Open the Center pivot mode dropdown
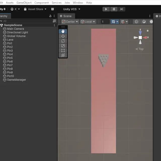Image resolution: width=161 pixels, height=161 pixels. coord(70,22)
